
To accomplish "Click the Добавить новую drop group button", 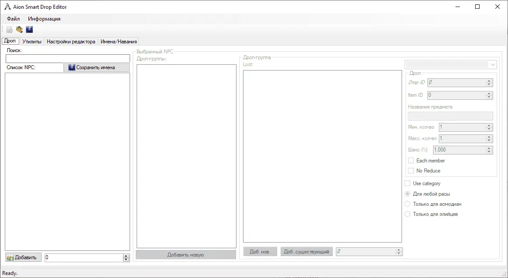I will click(186, 255).
